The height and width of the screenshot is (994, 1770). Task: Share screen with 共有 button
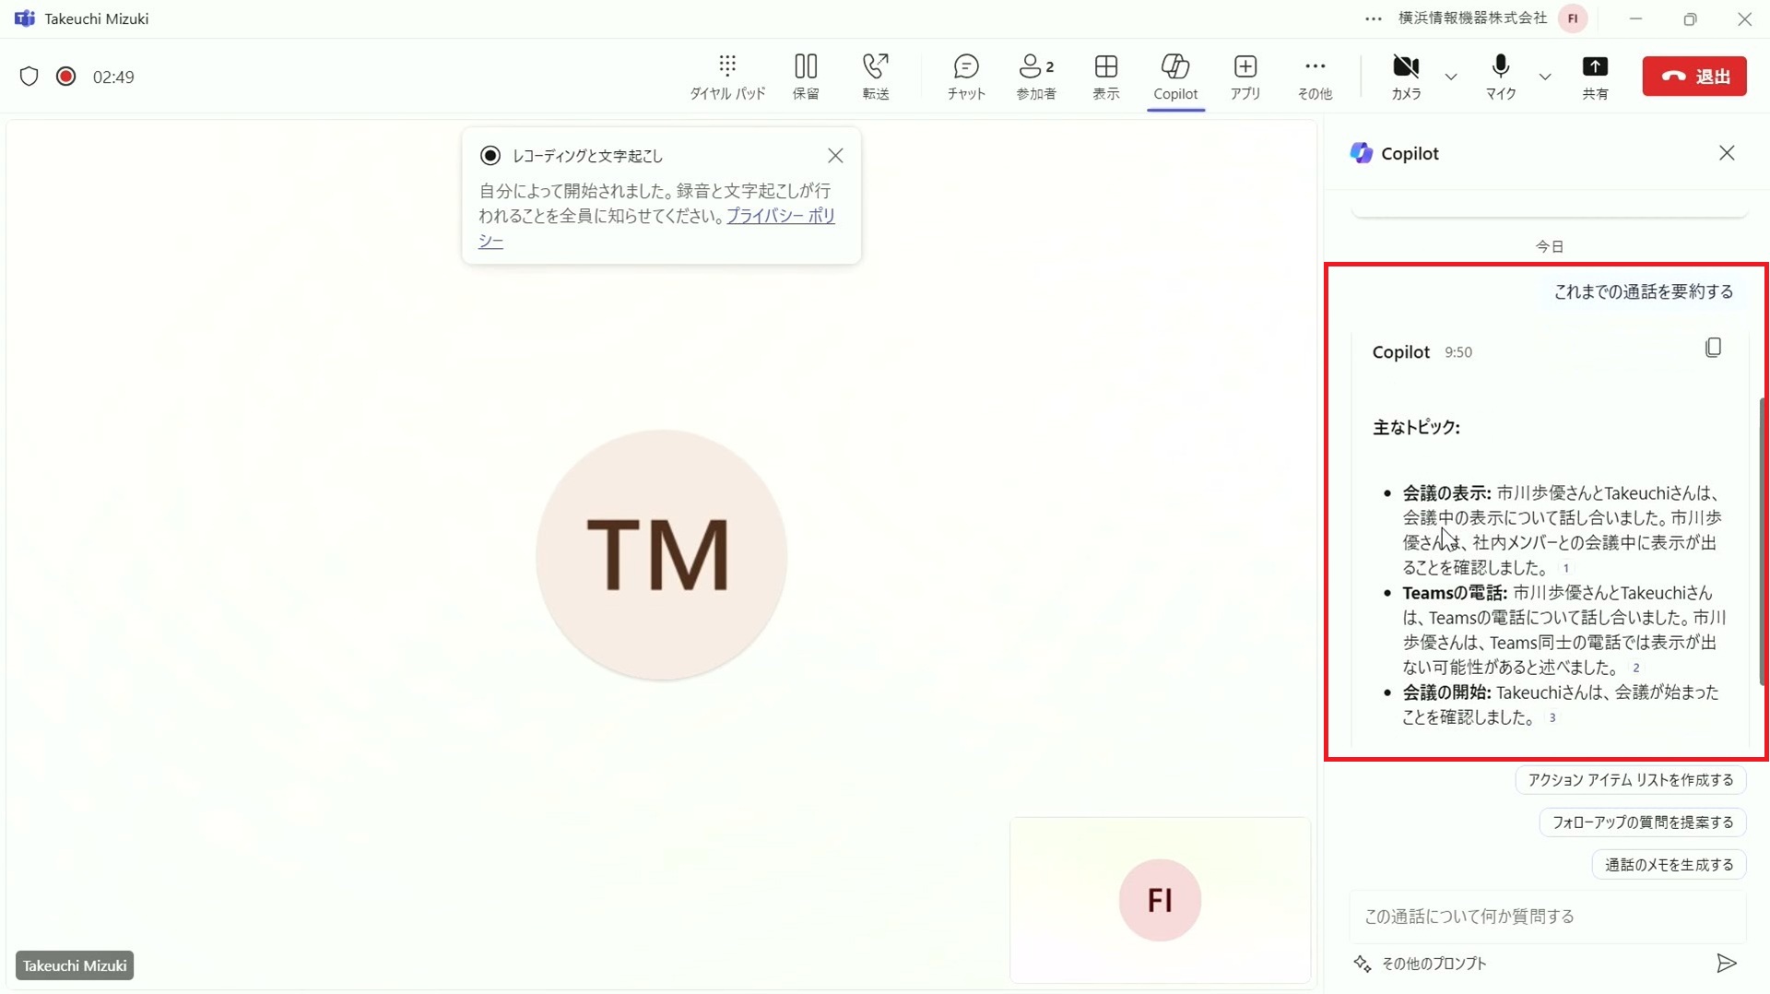point(1595,77)
